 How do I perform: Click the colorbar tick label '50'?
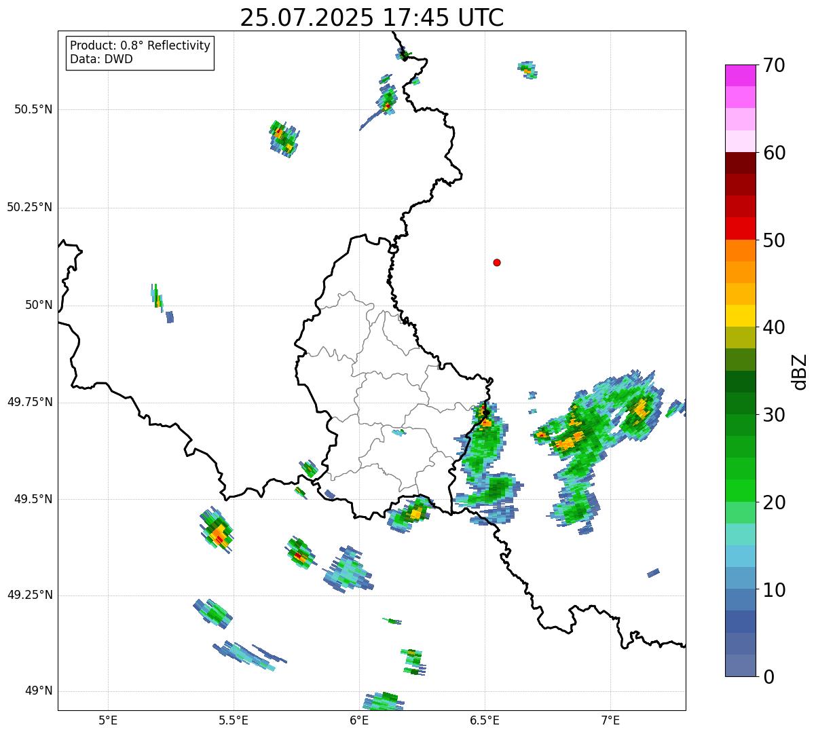click(774, 240)
